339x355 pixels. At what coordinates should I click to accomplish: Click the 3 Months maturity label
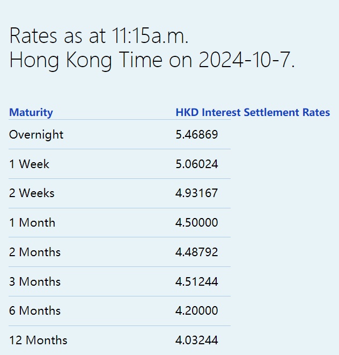click(x=35, y=281)
